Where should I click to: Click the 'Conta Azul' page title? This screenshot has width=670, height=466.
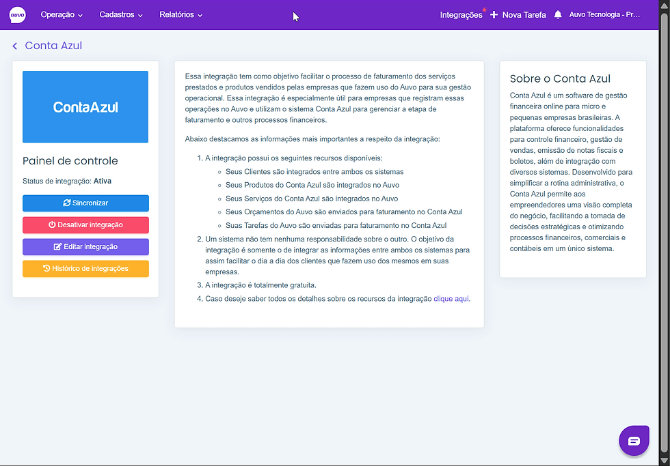53,46
